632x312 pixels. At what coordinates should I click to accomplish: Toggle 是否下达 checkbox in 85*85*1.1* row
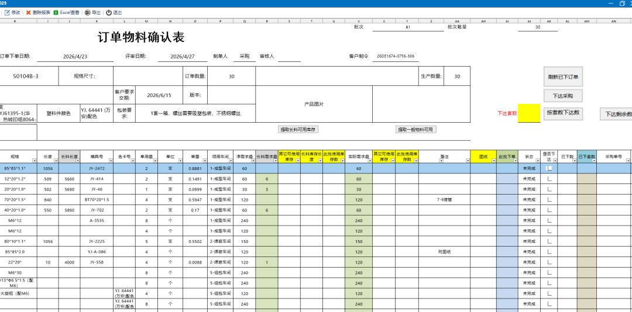pos(548,168)
